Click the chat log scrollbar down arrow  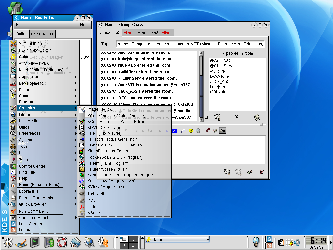tap(201, 119)
